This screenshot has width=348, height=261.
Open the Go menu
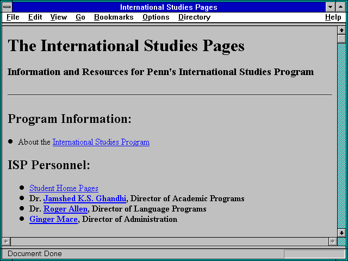[80, 17]
